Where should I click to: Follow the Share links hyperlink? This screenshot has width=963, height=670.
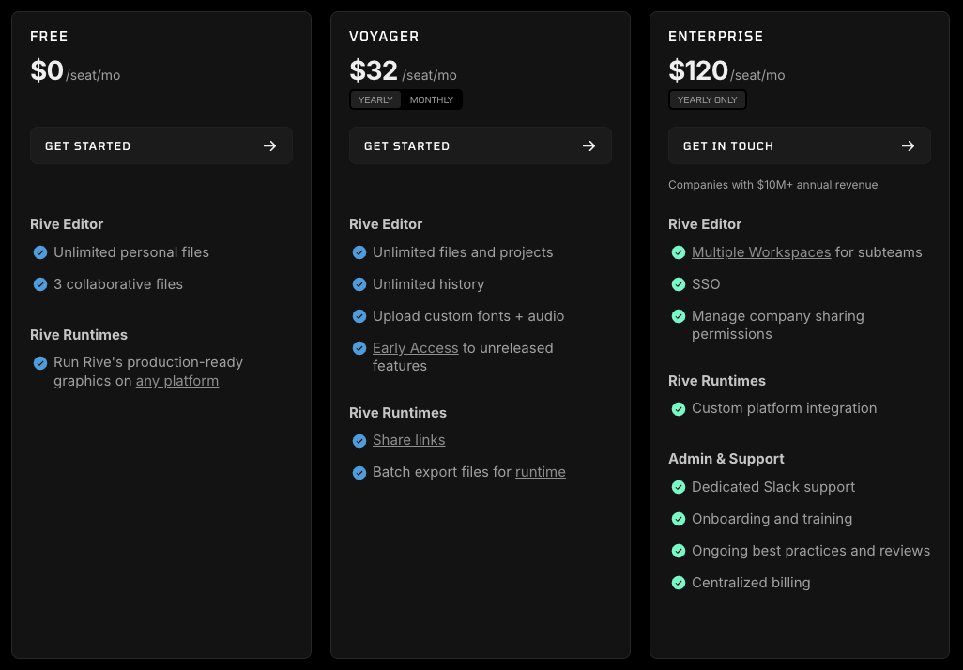point(408,440)
